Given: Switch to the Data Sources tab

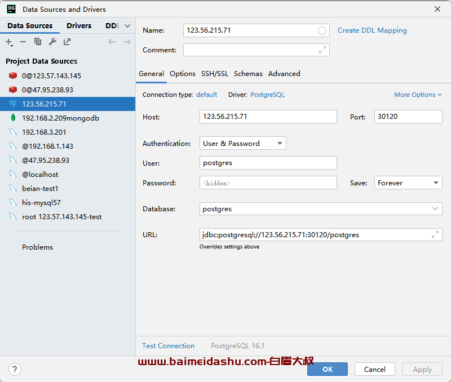Looking at the screenshot, I should (x=30, y=26).
